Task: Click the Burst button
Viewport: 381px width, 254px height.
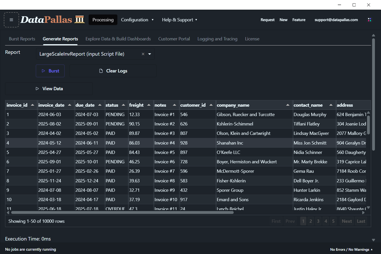Action: 50,71
